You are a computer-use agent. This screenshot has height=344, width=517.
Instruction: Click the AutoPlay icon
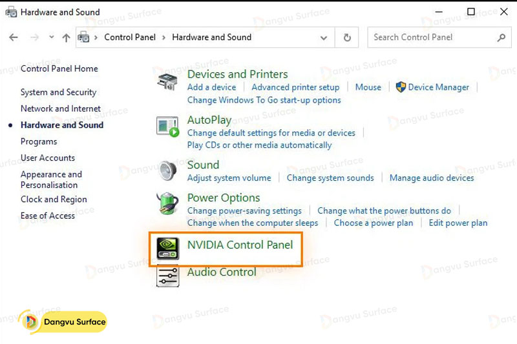pyautogui.click(x=168, y=126)
